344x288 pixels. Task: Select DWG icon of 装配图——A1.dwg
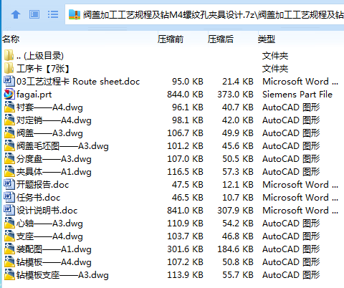click(x=9, y=249)
